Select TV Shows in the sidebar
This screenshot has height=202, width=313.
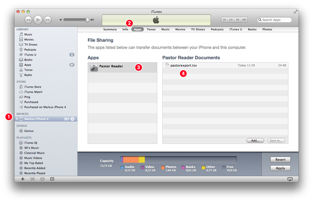click(46, 44)
